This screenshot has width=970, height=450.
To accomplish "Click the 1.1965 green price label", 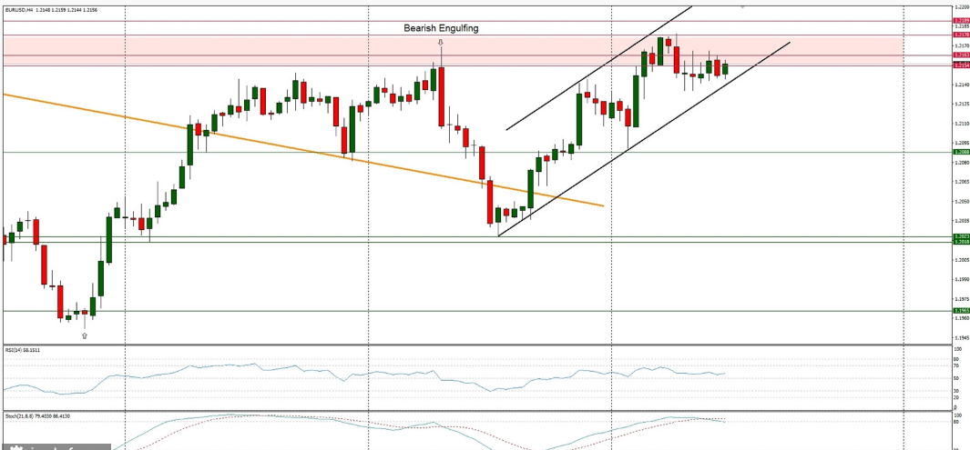I will pos(960,310).
